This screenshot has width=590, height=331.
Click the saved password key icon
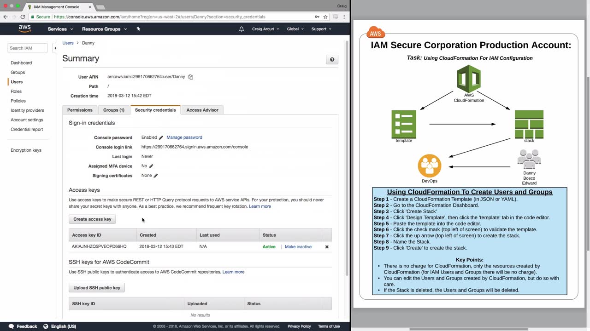pyautogui.click(x=317, y=17)
